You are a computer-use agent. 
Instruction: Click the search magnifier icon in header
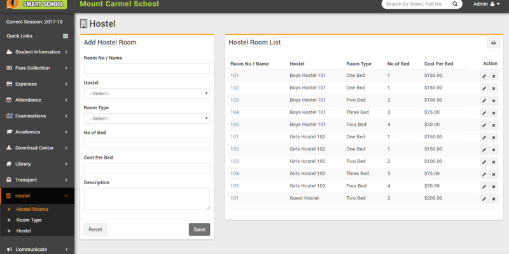click(x=455, y=4)
